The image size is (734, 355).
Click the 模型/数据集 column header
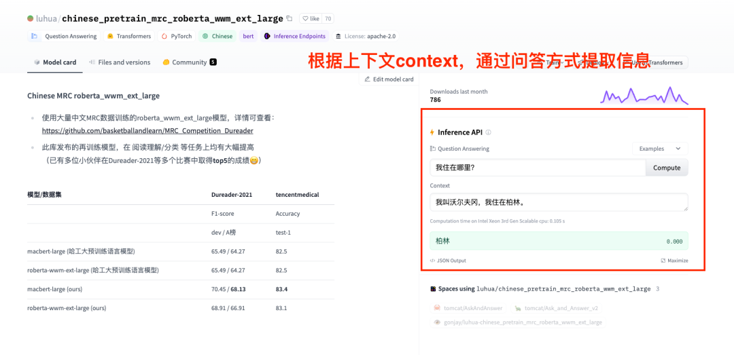[44, 195]
